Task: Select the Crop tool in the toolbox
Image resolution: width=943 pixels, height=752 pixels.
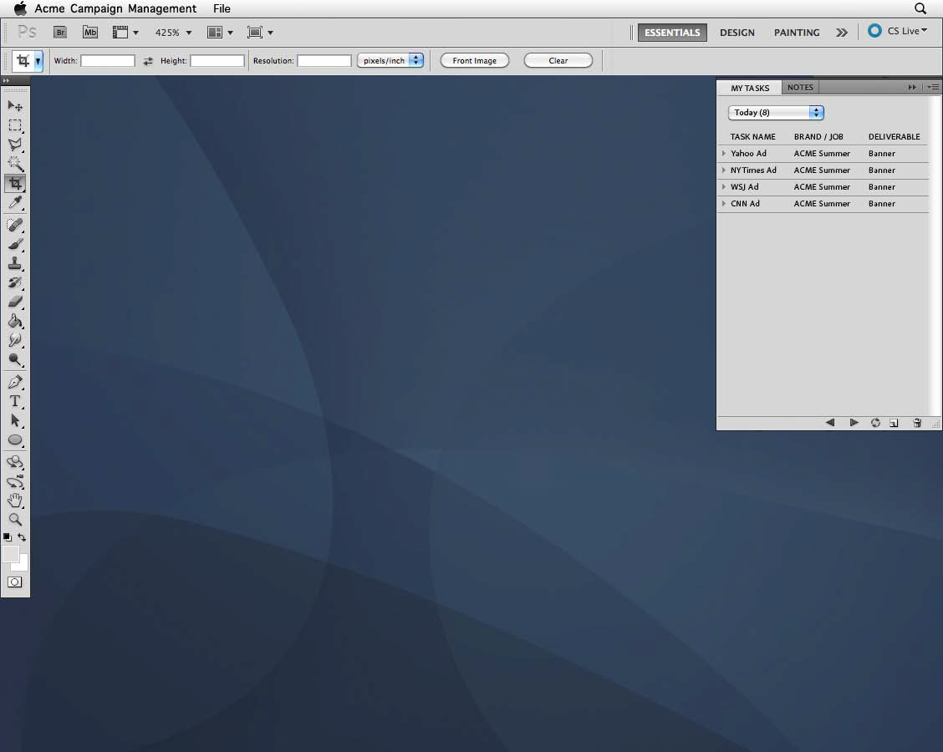Action: (15, 183)
